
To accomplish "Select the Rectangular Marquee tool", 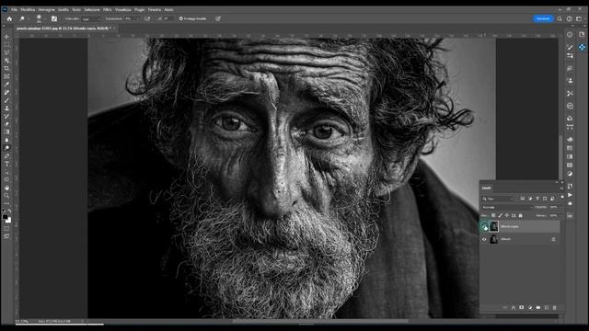I will coord(6,45).
